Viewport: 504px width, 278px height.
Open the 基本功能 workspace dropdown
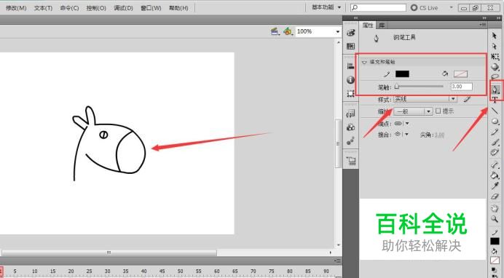coord(326,7)
